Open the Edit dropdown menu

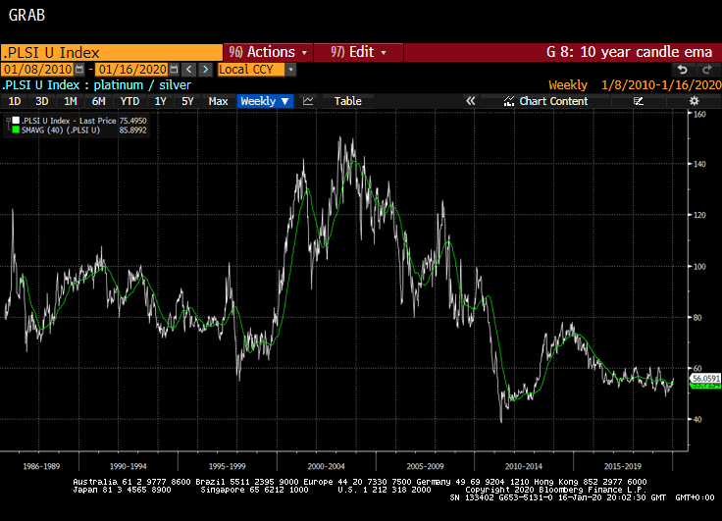pyautogui.click(x=358, y=53)
